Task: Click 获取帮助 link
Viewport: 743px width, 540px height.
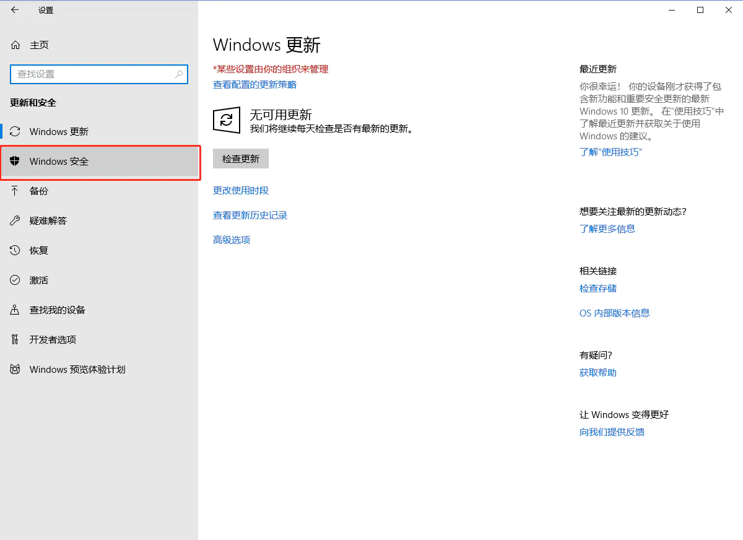Action: click(x=598, y=373)
